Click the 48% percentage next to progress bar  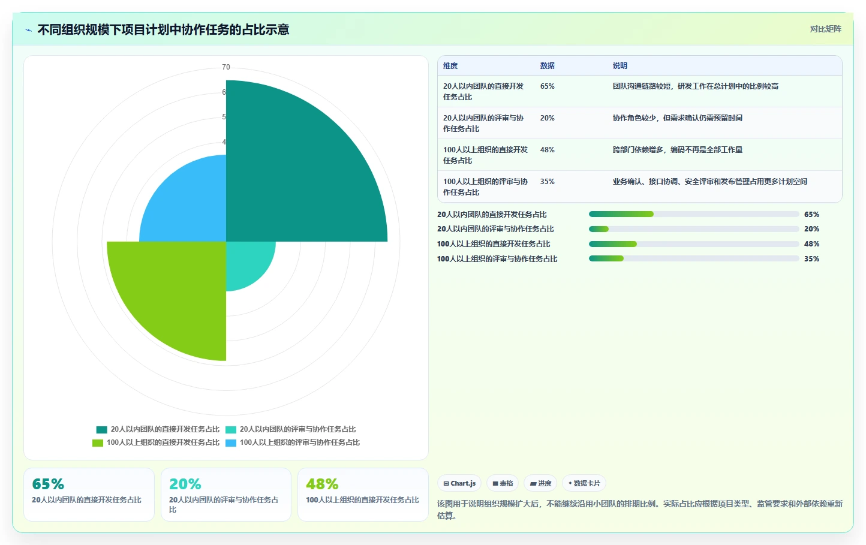coord(811,244)
